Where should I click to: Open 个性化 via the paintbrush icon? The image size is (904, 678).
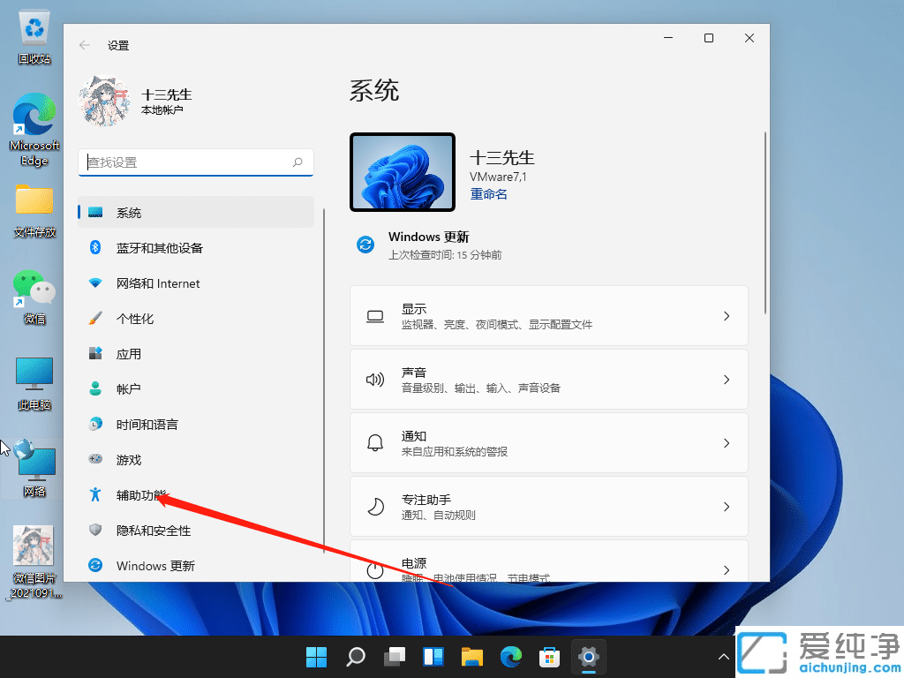95,318
